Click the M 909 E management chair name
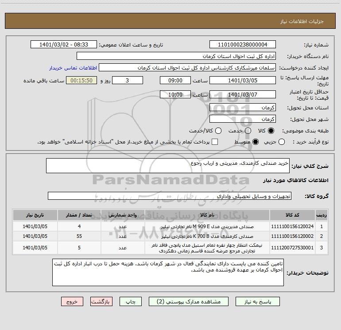Viewport: 341px width, 330px height. [x=207, y=226]
